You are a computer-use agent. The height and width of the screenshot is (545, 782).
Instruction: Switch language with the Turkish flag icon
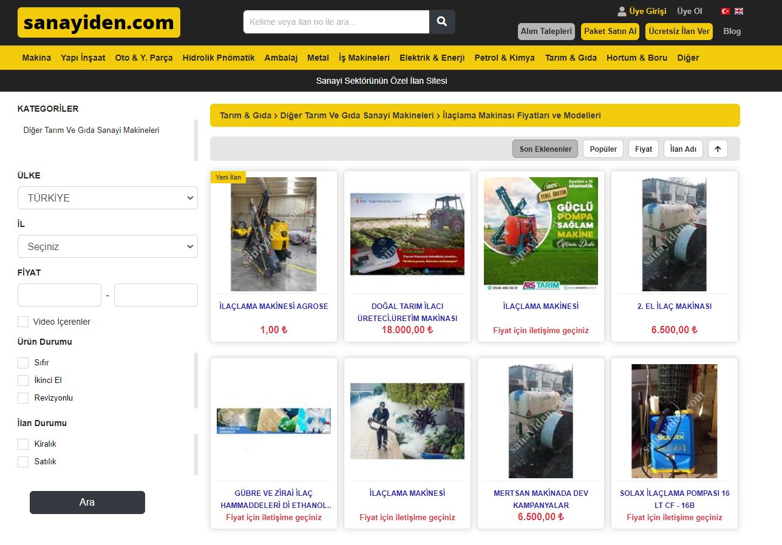point(725,11)
